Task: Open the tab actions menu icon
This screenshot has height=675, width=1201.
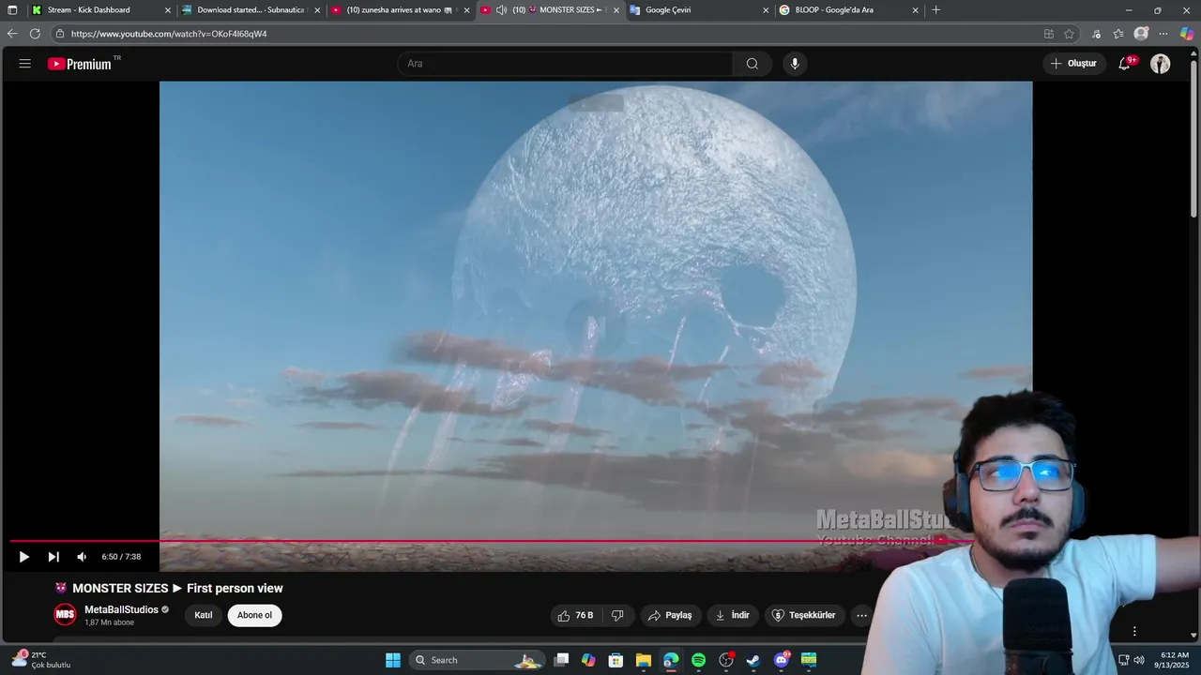Action: (x=12, y=10)
